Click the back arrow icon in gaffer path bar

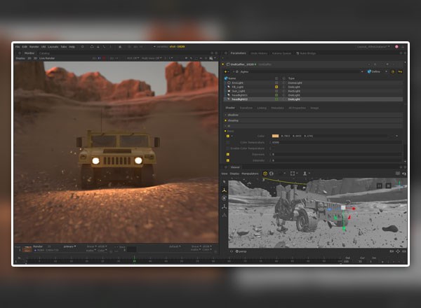click(225, 71)
